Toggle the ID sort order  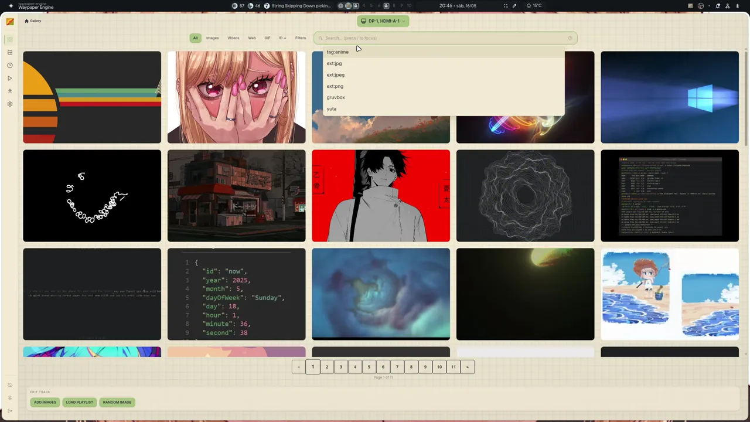click(x=282, y=38)
